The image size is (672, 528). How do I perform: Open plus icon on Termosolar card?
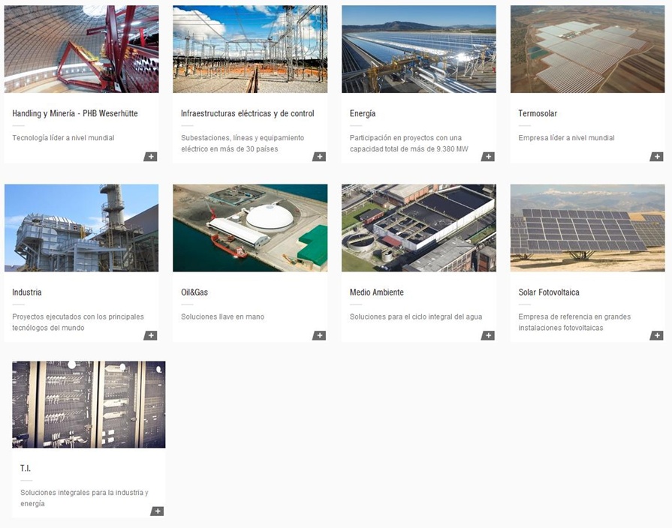[657, 157]
